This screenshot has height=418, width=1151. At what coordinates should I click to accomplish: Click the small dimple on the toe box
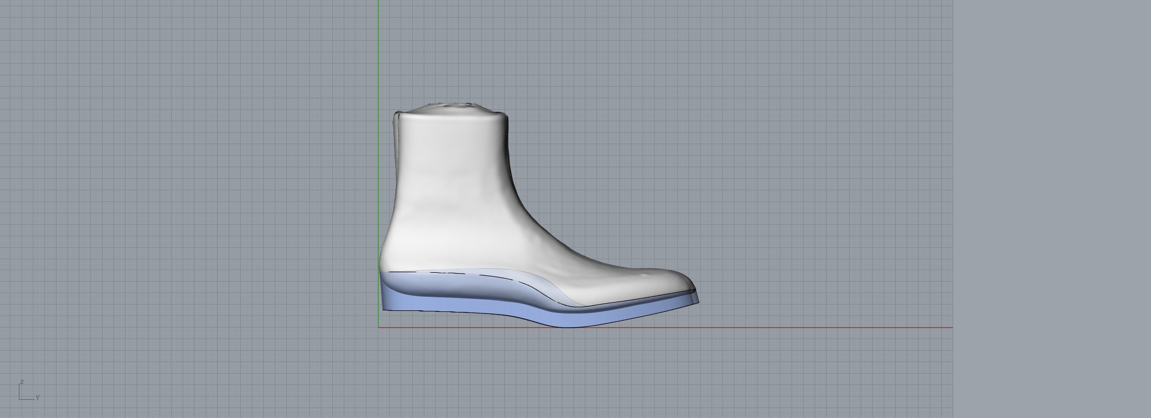tap(648, 272)
